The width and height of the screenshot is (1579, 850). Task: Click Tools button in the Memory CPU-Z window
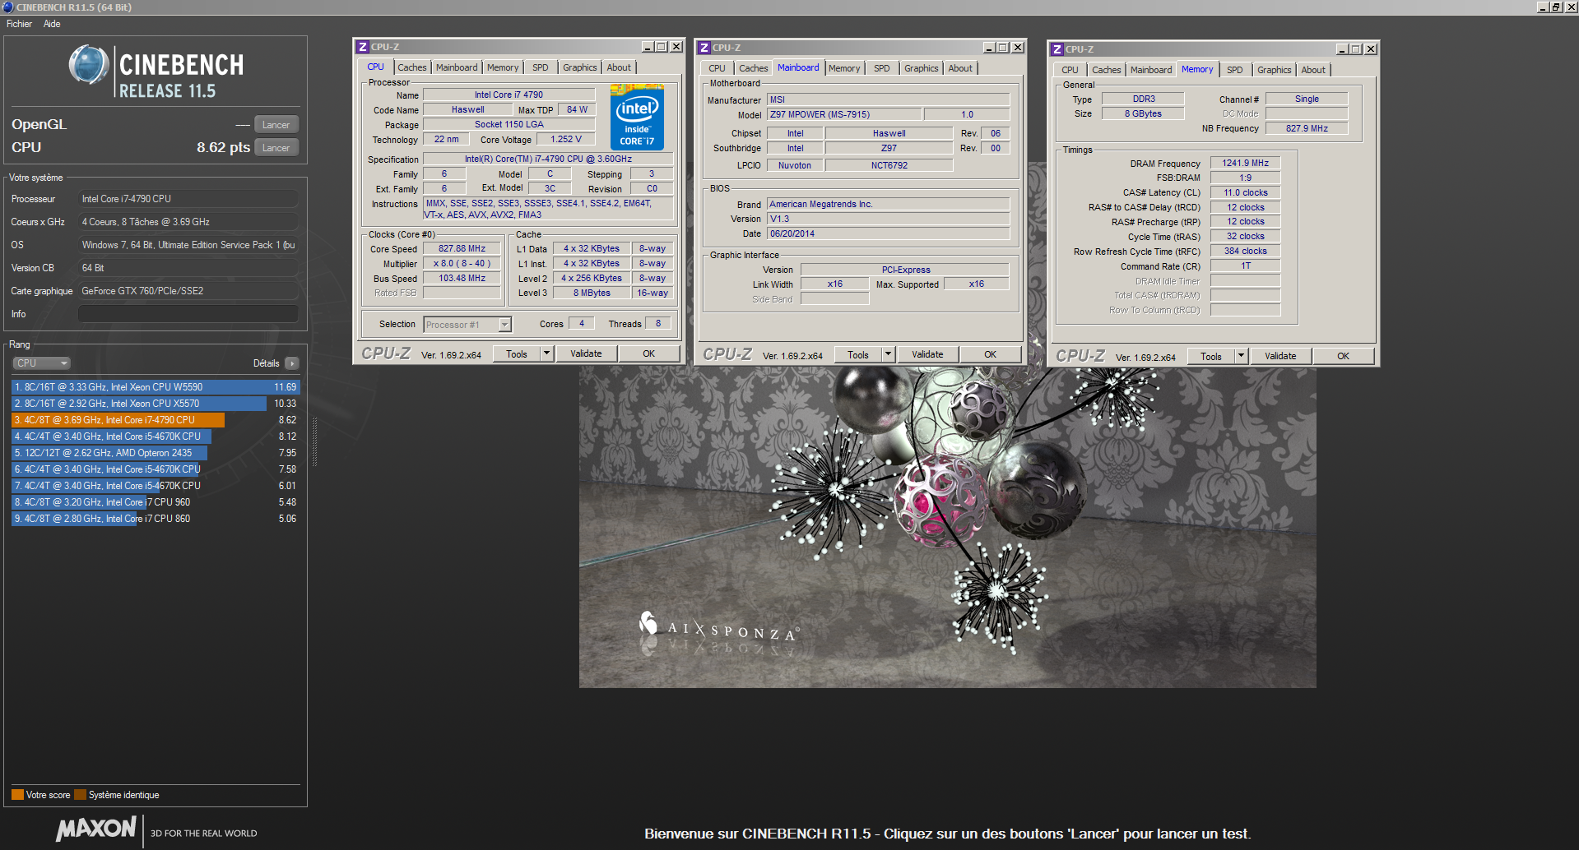coord(1211,356)
